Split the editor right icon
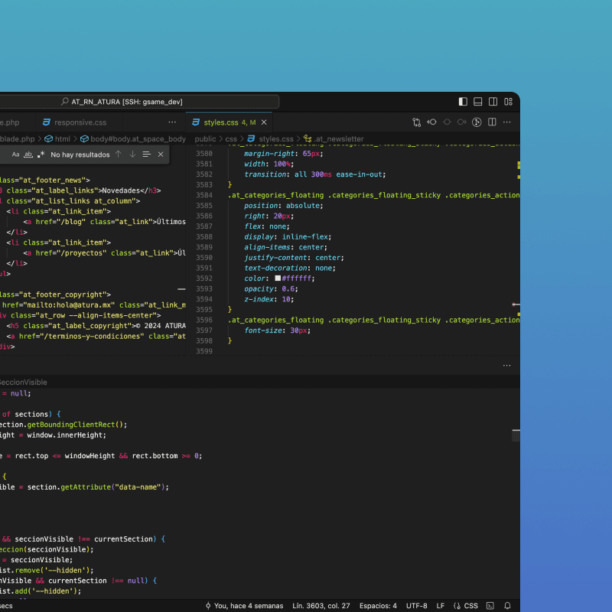 click(492, 122)
